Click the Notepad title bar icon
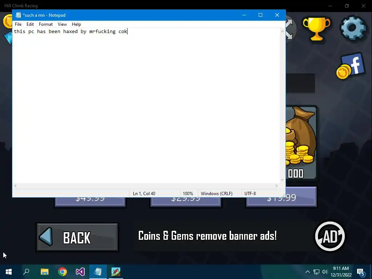Viewport: 372px width, 279px height. point(18,15)
